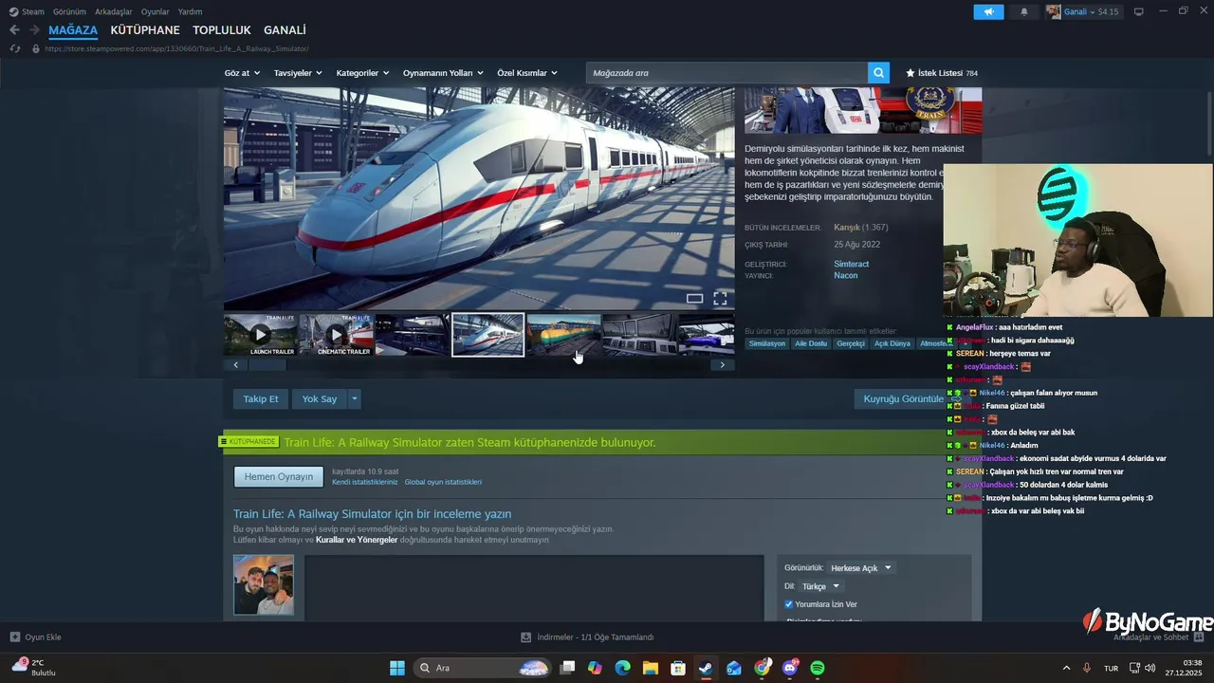
Task: Expand Göz at store menu
Action: tap(243, 73)
